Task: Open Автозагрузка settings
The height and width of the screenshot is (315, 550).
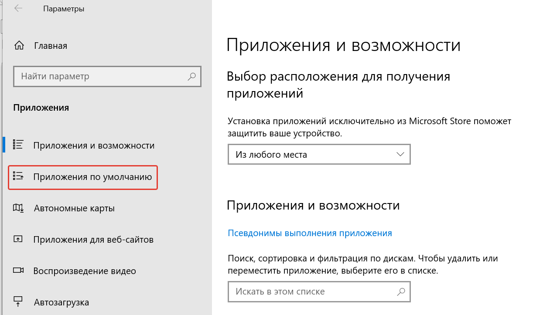Action: pos(61,302)
